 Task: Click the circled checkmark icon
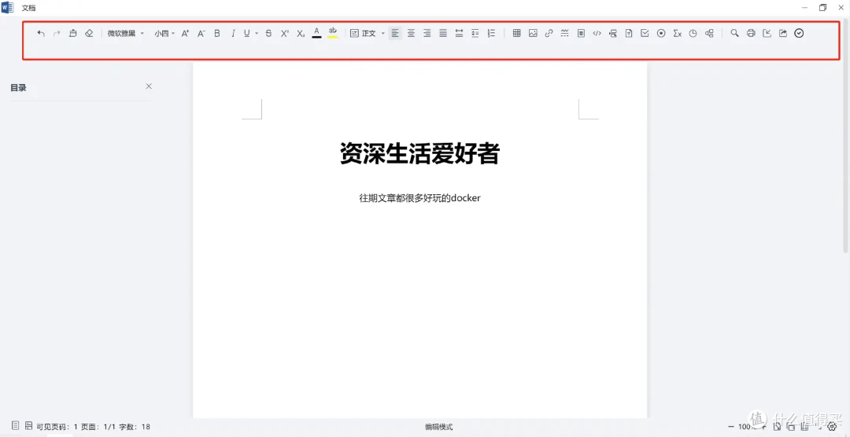[x=799, y=34]
